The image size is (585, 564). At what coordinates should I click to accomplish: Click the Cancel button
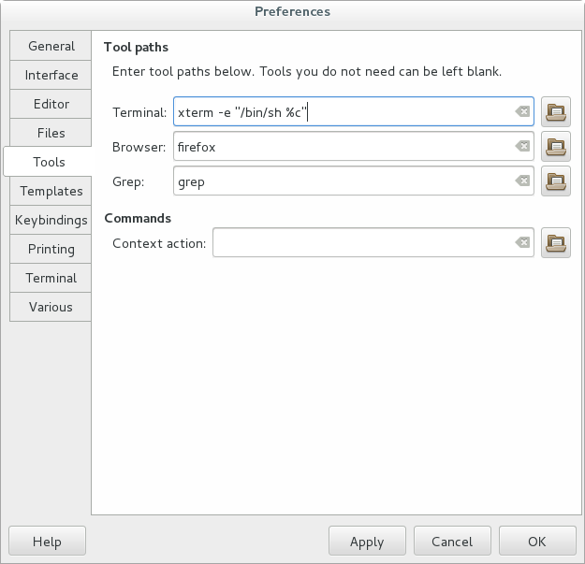452,542
